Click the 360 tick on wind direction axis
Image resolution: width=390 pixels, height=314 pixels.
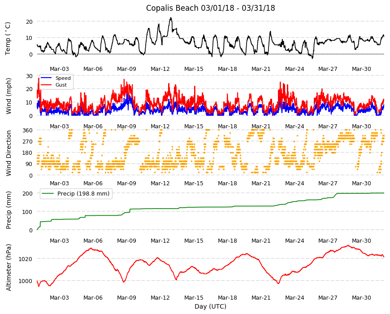(x=28, y=131)
